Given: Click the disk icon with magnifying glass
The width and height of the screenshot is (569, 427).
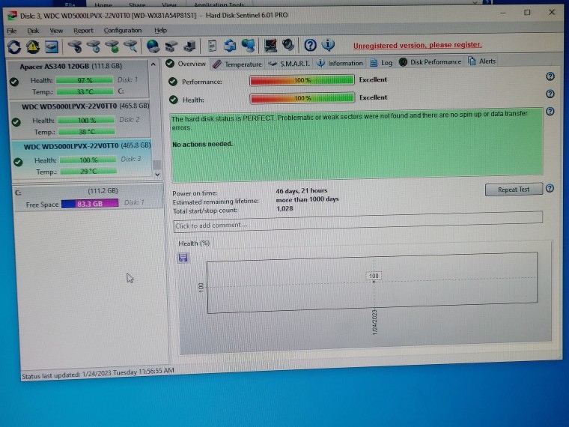Looking at the screenshot, I should 130,46.
